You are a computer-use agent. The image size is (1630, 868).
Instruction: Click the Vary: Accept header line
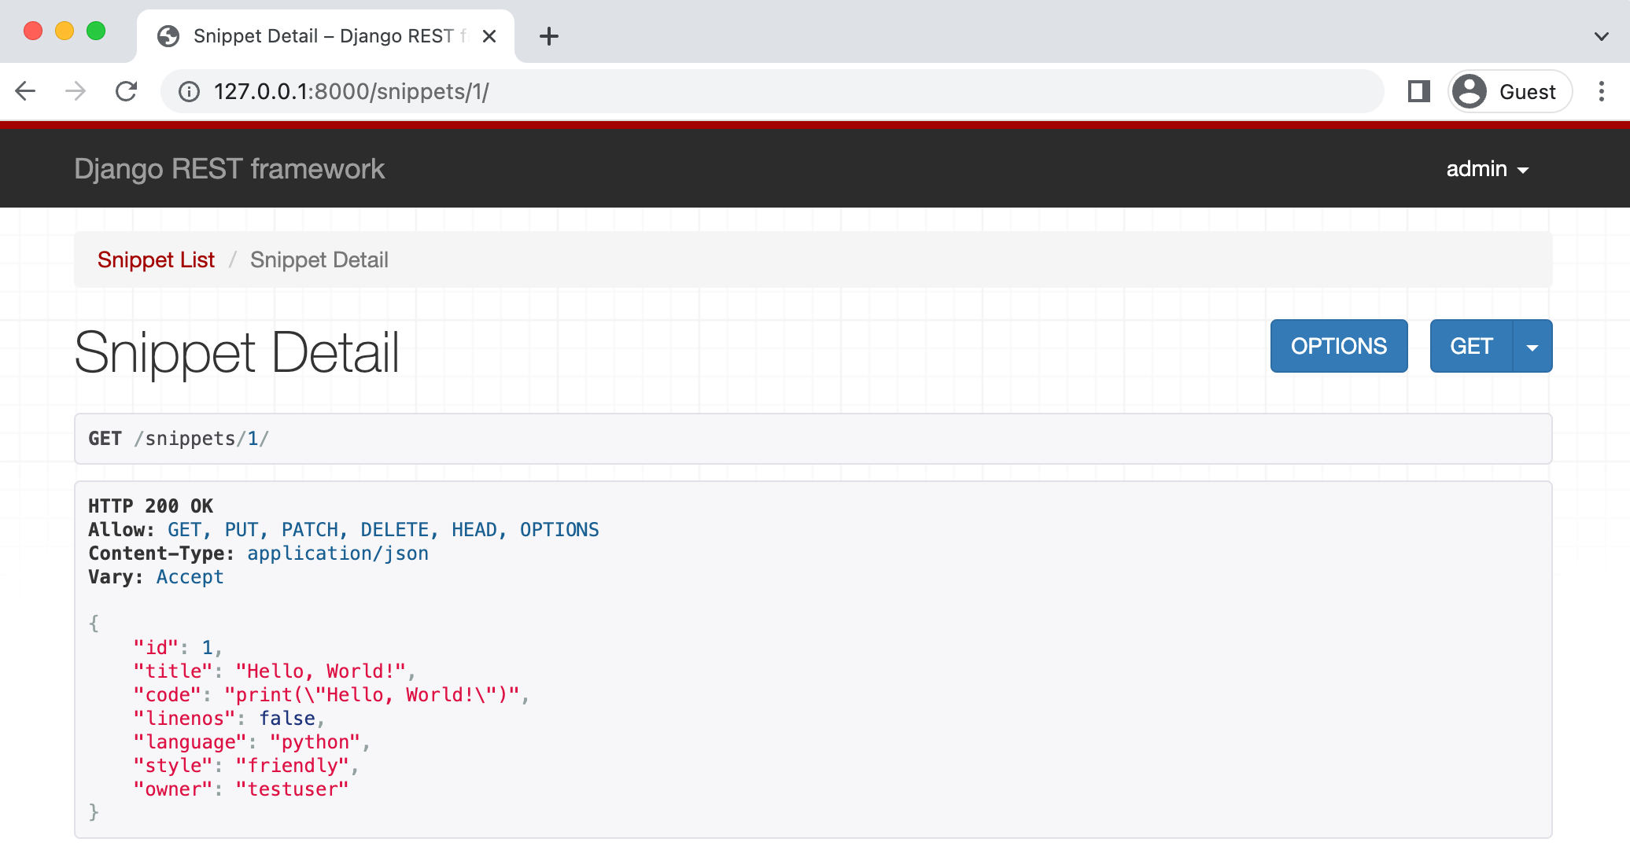click(x=156, y=577)
